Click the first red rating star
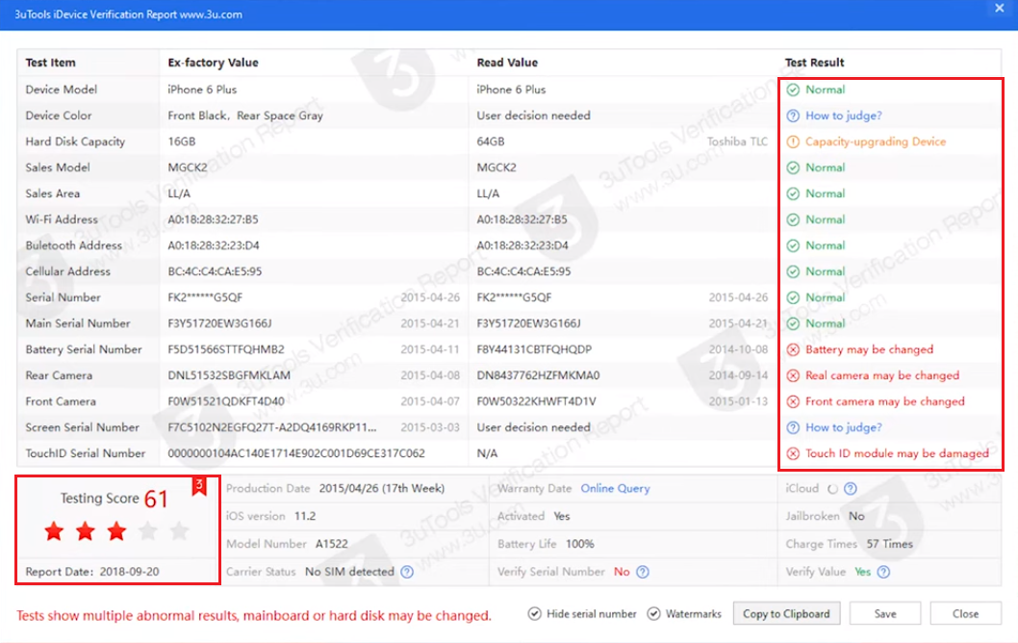The image size is (1018, 643). 54,532
